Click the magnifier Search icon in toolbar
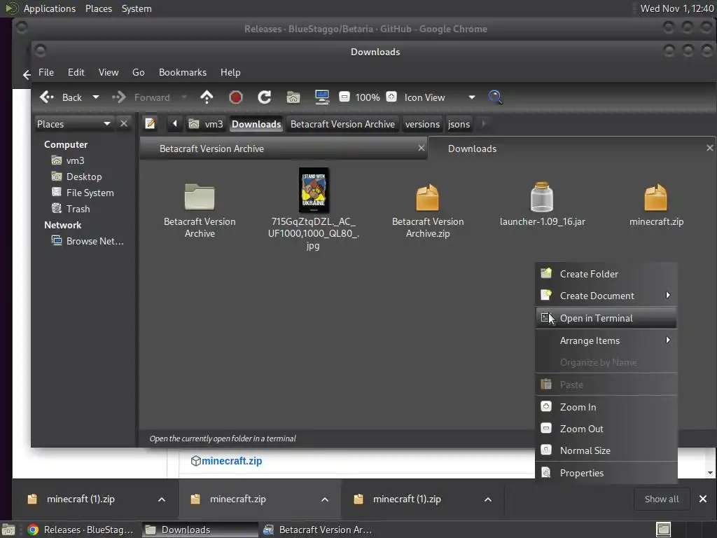 pos(495,97)
